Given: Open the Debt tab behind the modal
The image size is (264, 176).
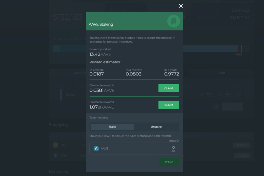Looking at the screenshot, I should point(221,73).
